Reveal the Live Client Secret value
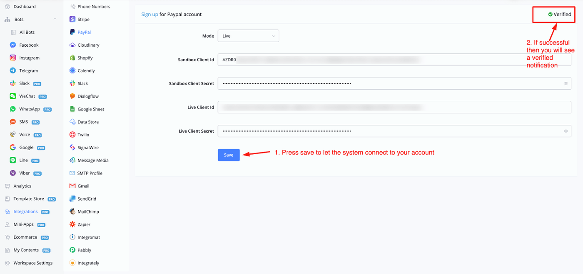 click(x=566, y=131)
